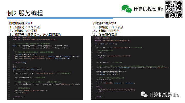Click the heading "创建服务器步骤:"

pos(21,23)
